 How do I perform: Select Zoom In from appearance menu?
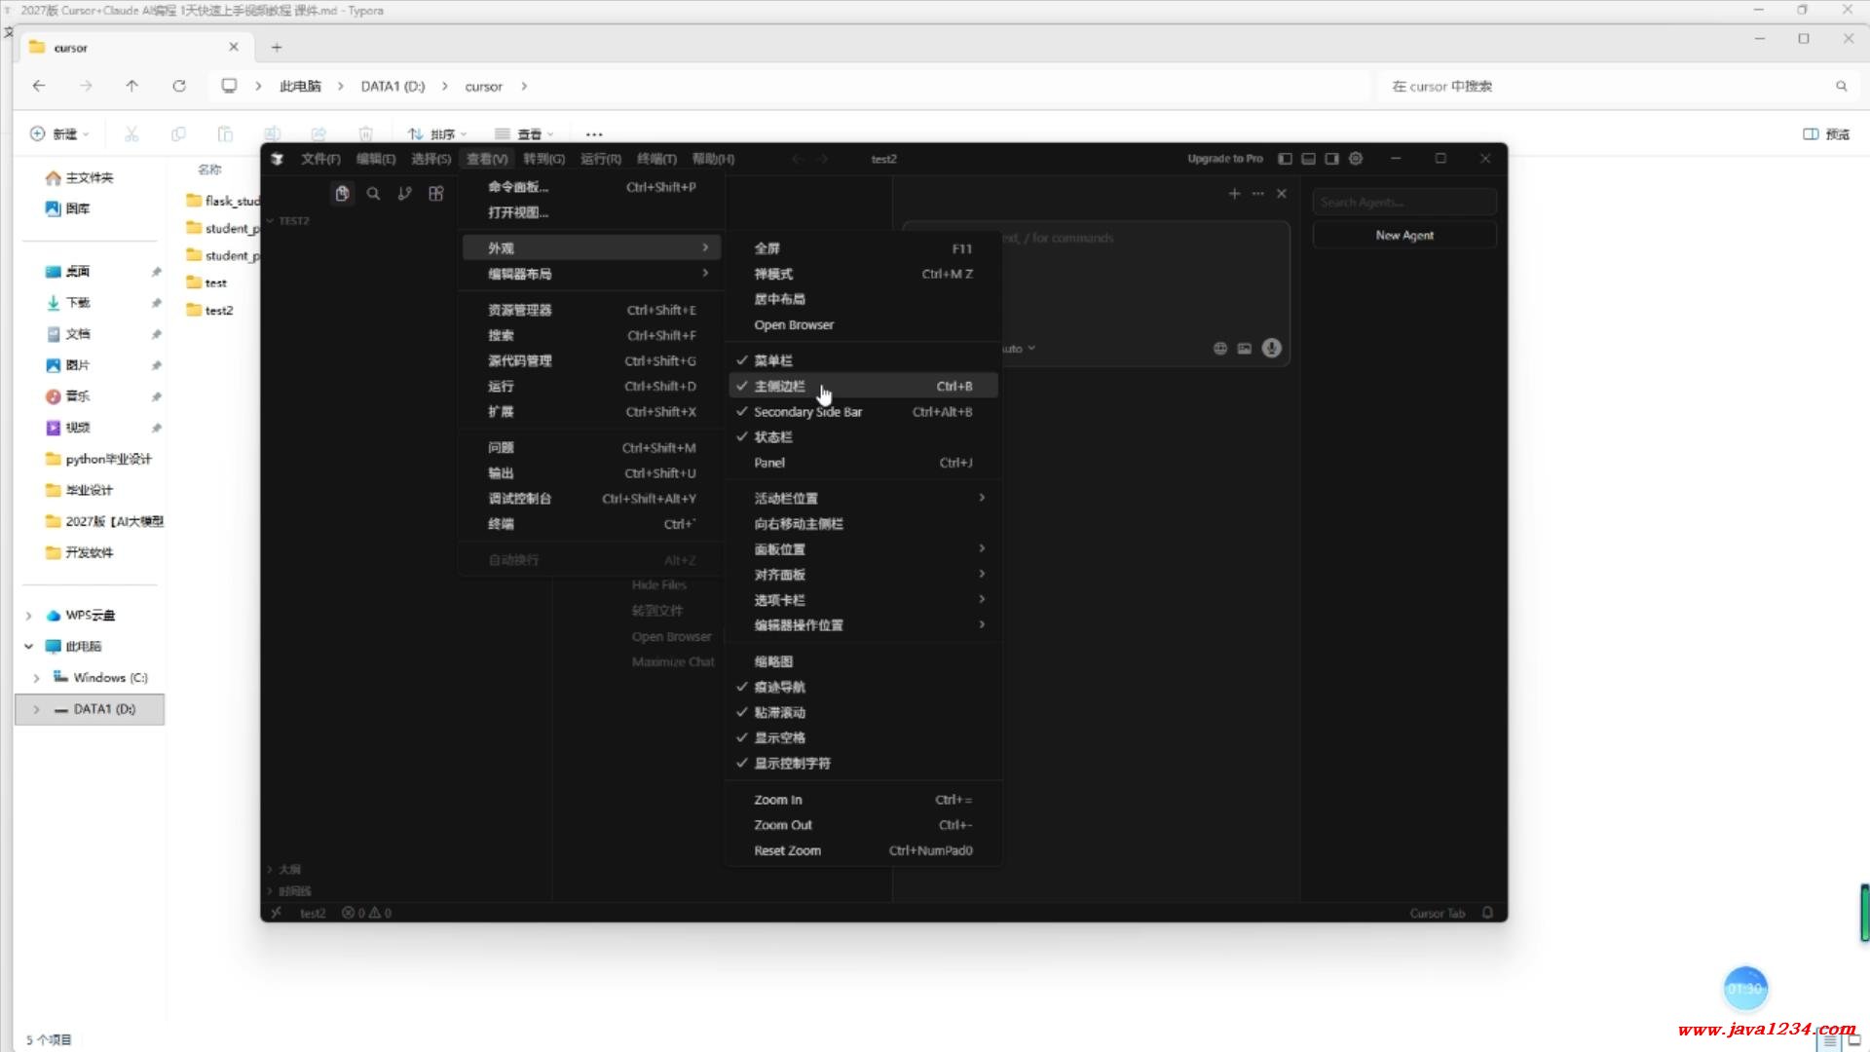[x=778, y=800]
